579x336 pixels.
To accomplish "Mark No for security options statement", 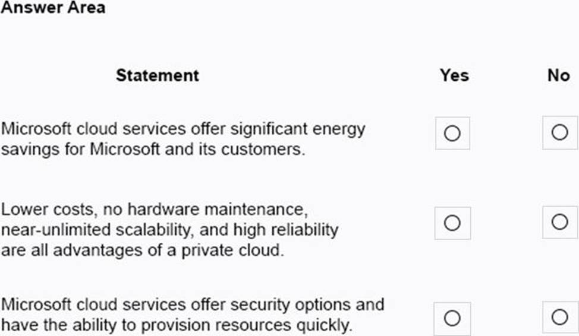I will [559, 318].
